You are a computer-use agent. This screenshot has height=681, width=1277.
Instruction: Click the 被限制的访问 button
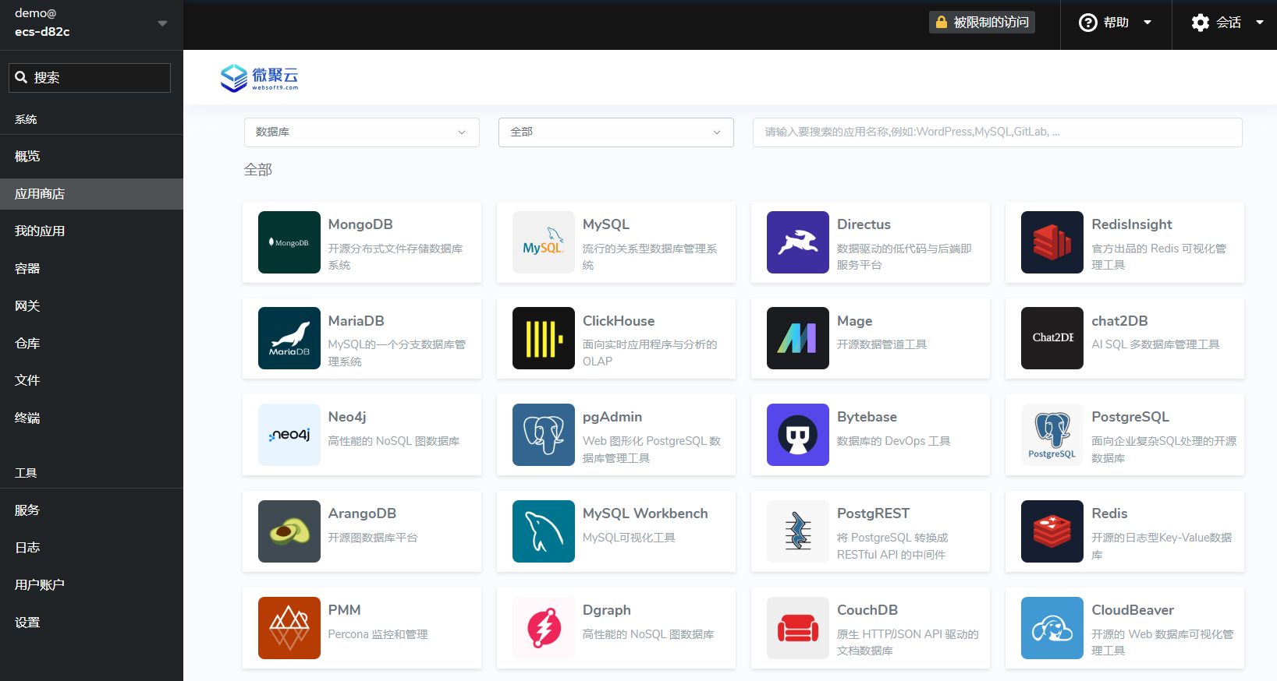pyautogui.click(x=982, y=23)
